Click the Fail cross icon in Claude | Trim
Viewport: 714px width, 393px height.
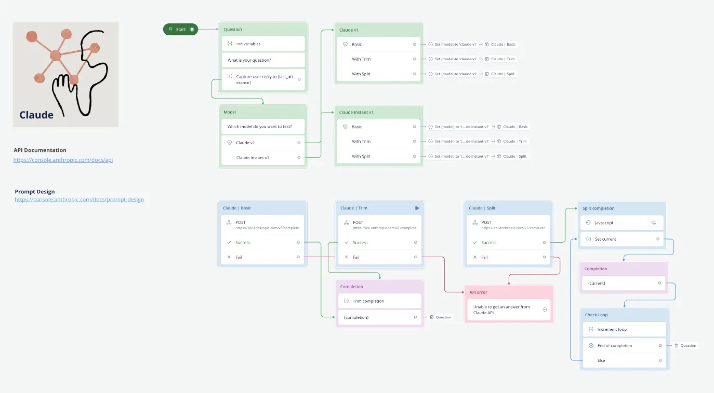click(x=347, y=257)
